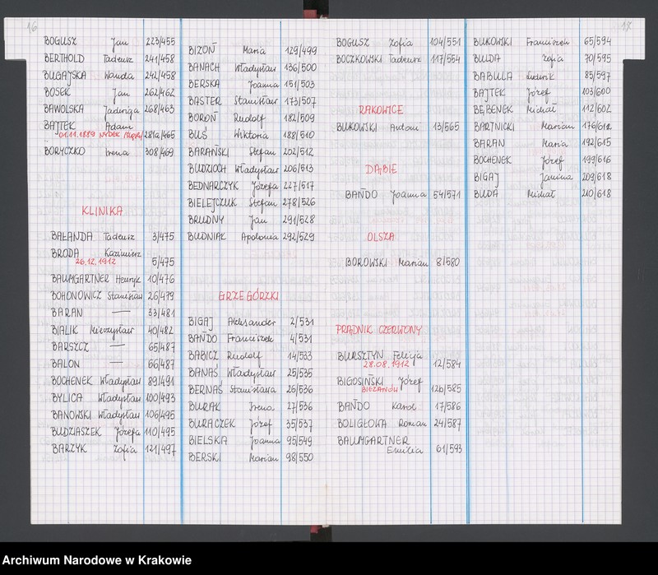This screenshot has width=658, height=575.
Task: Select the BUDZIASZEK Józefa row
Action: coord(113,432)
